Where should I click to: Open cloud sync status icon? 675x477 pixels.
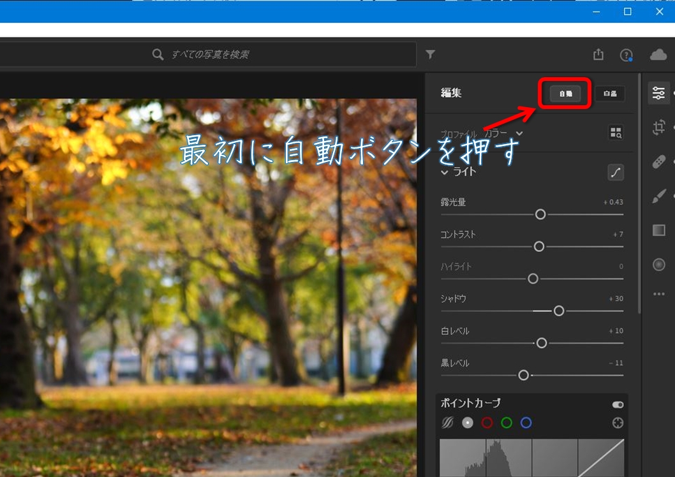(x=658, y=55)
